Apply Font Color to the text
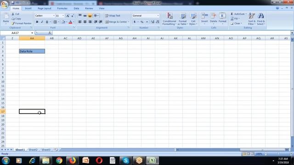 (70, 22)
